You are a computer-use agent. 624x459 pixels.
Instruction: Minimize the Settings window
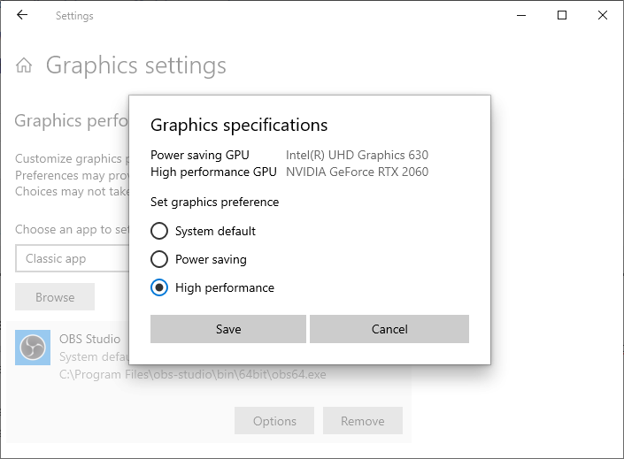pyautogui.click(x=520, y=15)
